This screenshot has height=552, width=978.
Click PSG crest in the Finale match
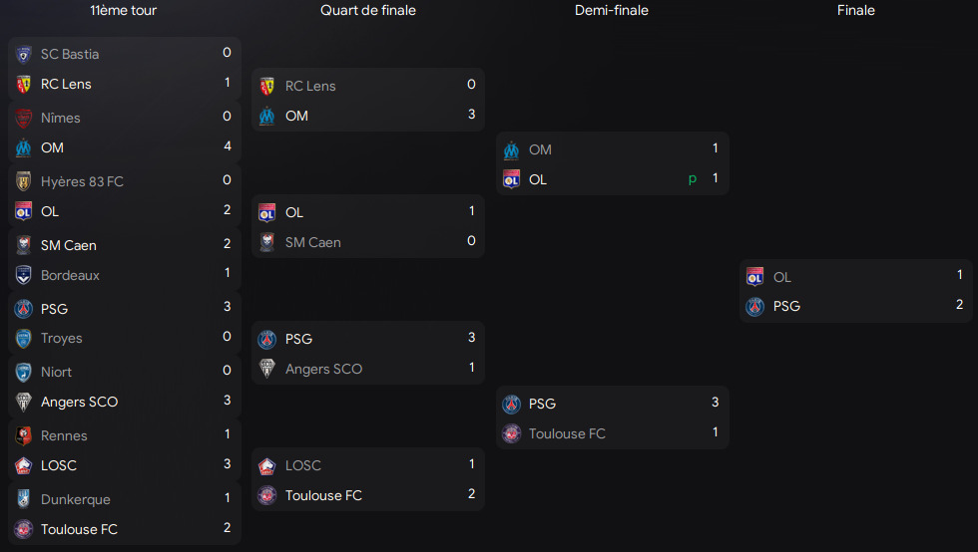pyautogui.click(x=755, y=306)
